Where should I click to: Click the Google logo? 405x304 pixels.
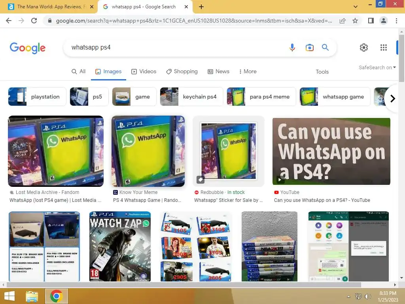click(x=28, y=48)
